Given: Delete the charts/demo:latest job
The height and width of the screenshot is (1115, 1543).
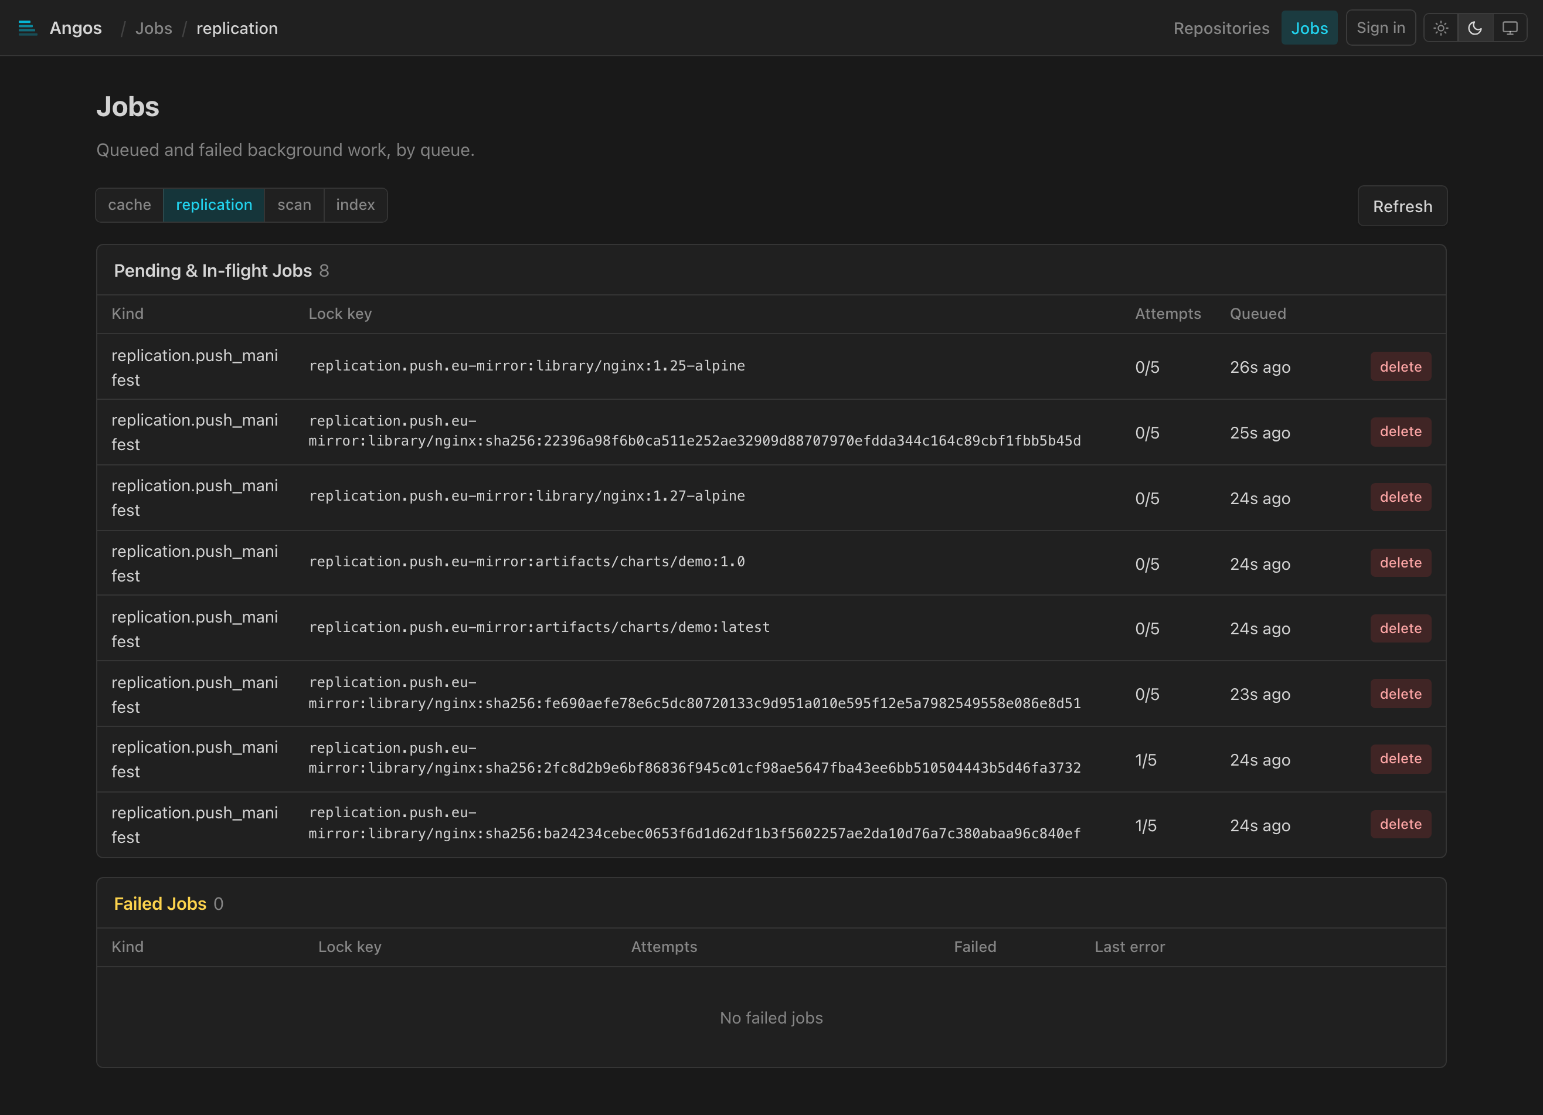Looking at the screenshot, I should 1400,628.
